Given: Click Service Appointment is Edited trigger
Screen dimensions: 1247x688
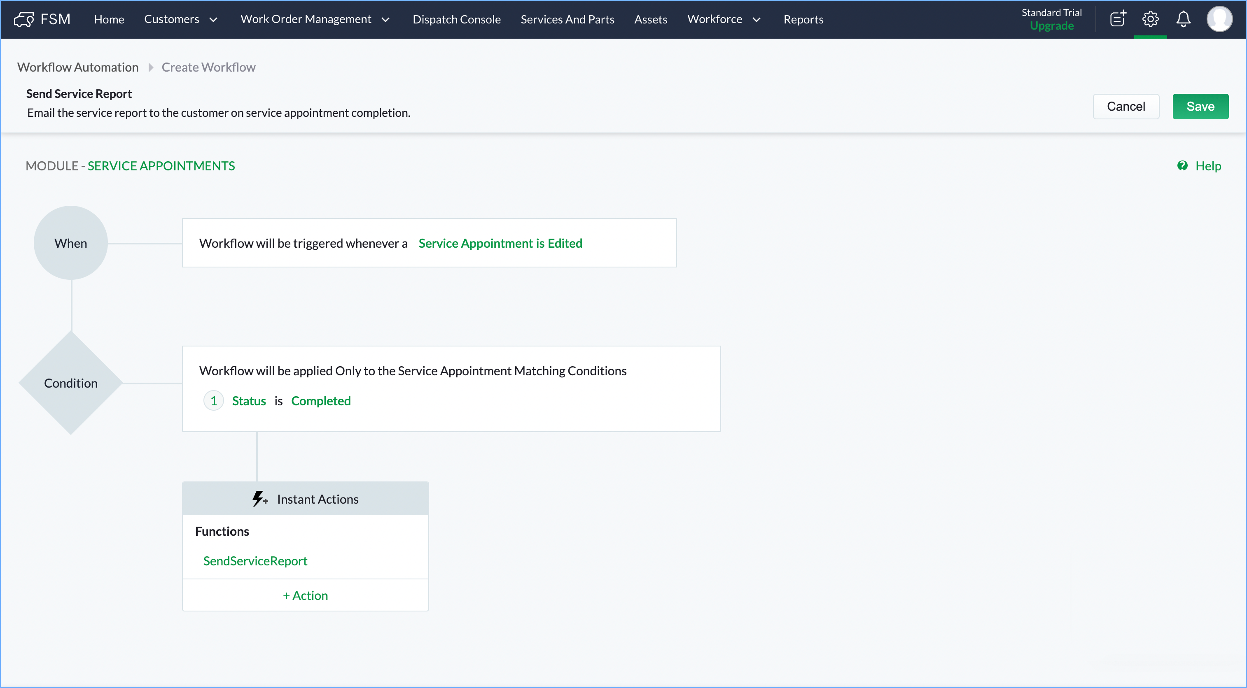Looking at the screenshot, I should tap(500, 243).
